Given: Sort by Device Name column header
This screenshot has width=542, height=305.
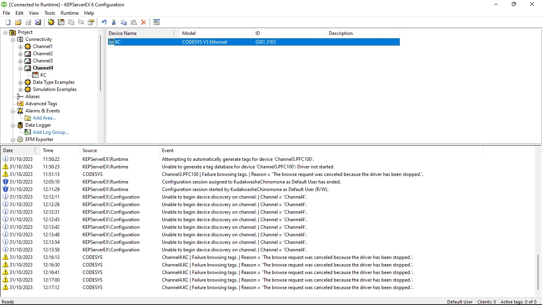Looking at the screenshot, I should (142, 33).
